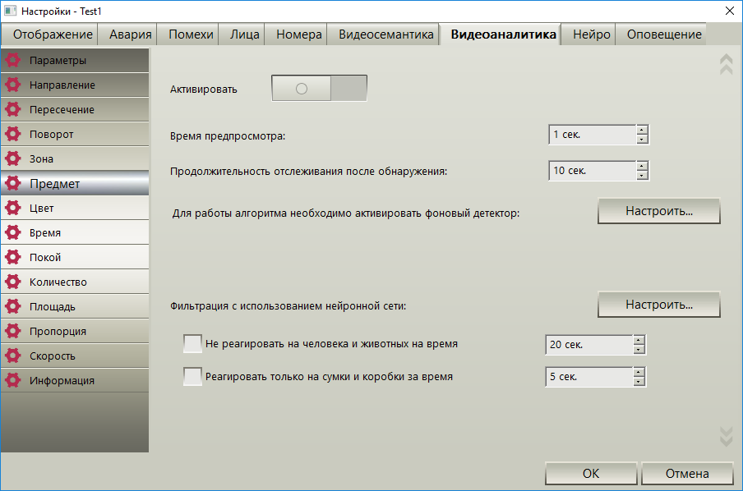Viewport: 743px width, 491px height.
Task: Click gear icon beside Площадь
Action: (13, 306)
